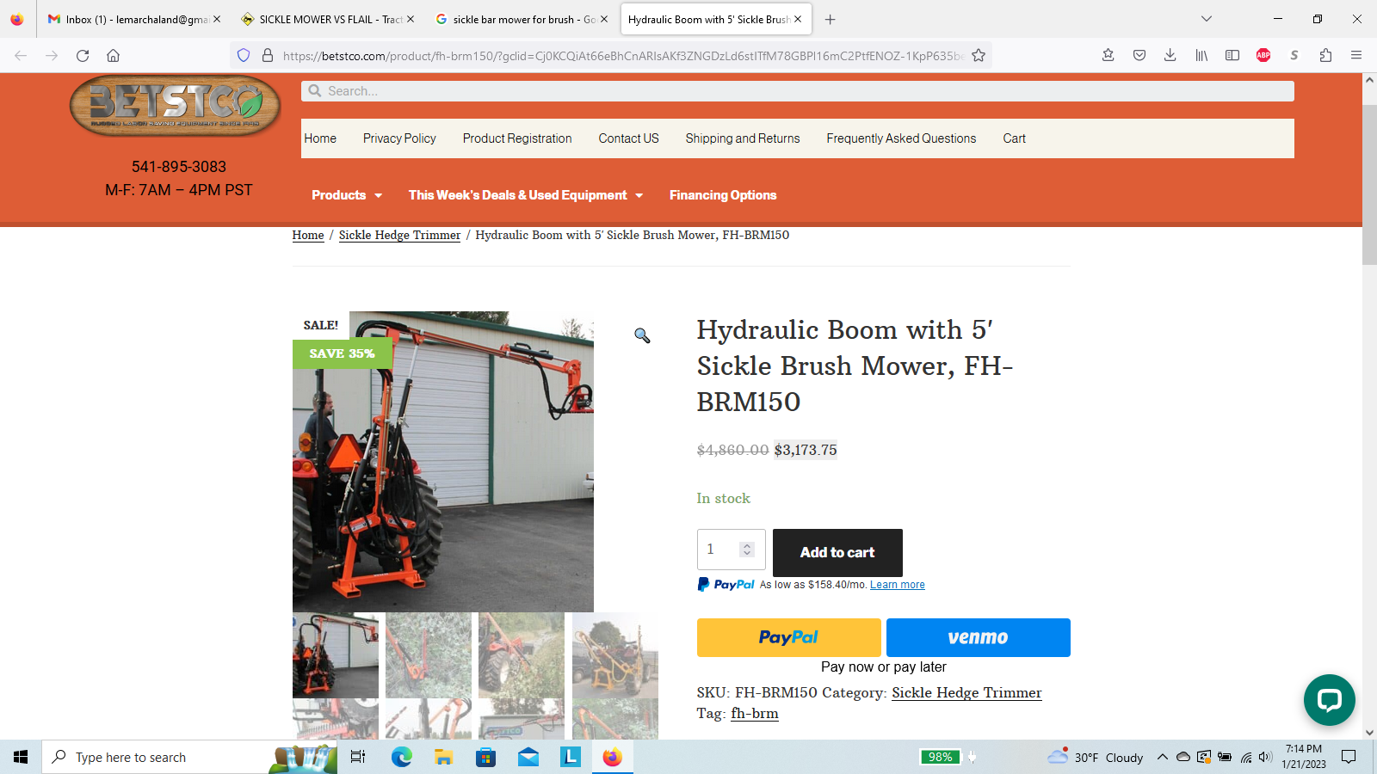1377x774 pixels.
Task: Bookmark this page with the star icon
Action: point(979,55)
